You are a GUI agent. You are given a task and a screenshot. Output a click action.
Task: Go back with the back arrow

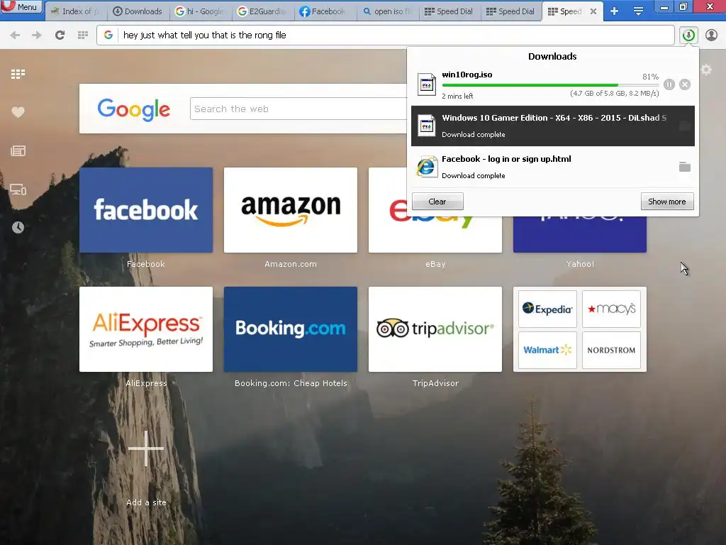pos(15,35)
